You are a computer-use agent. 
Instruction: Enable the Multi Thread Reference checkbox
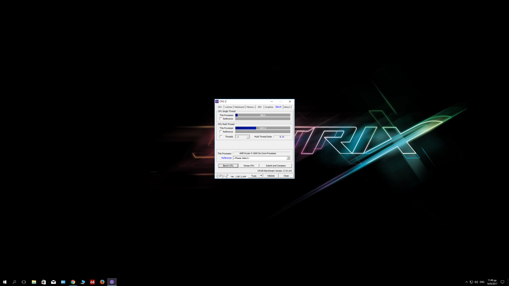tap(221, 131)
